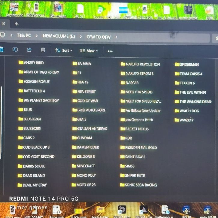
Task: Select the MINECRAFT folder
Action: [x=86, y=166]
